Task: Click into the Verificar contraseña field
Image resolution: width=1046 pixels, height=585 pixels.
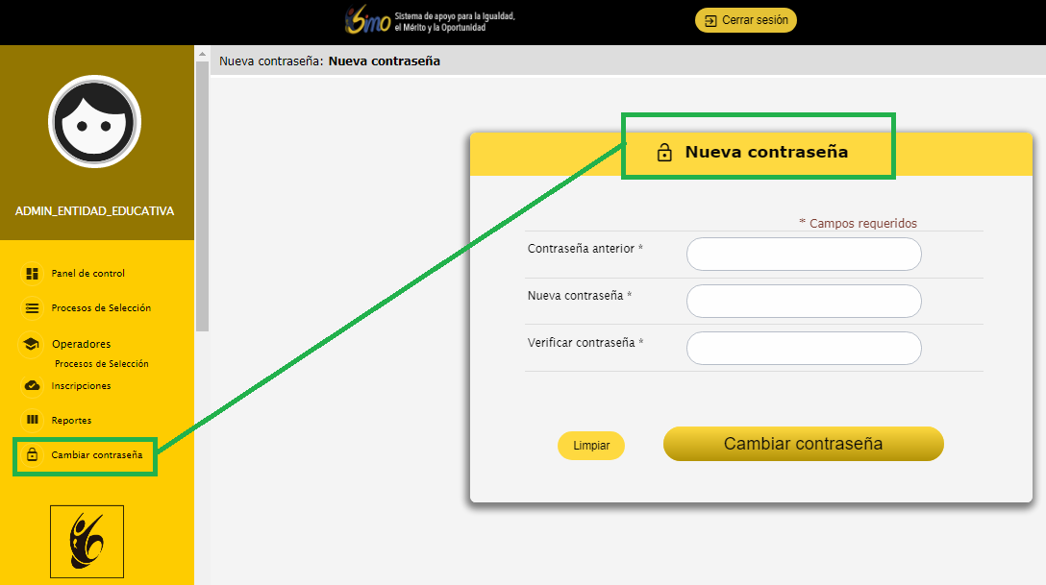Action: pyautogui.click(x=804, y=348)
